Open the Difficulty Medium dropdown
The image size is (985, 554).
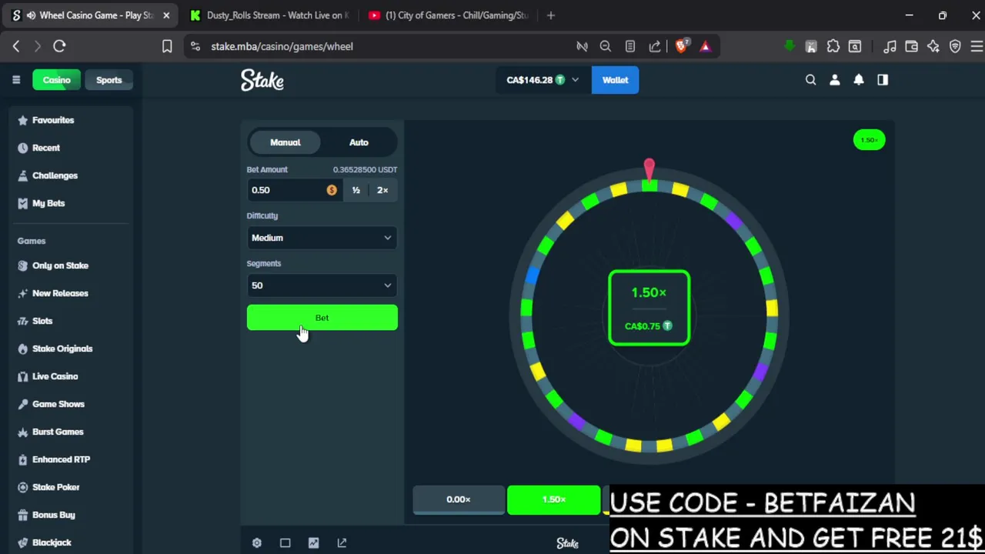tap(322, 238)
